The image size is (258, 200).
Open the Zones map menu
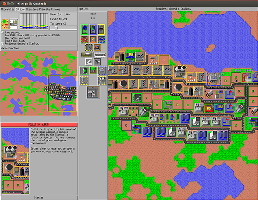point(4,48)
